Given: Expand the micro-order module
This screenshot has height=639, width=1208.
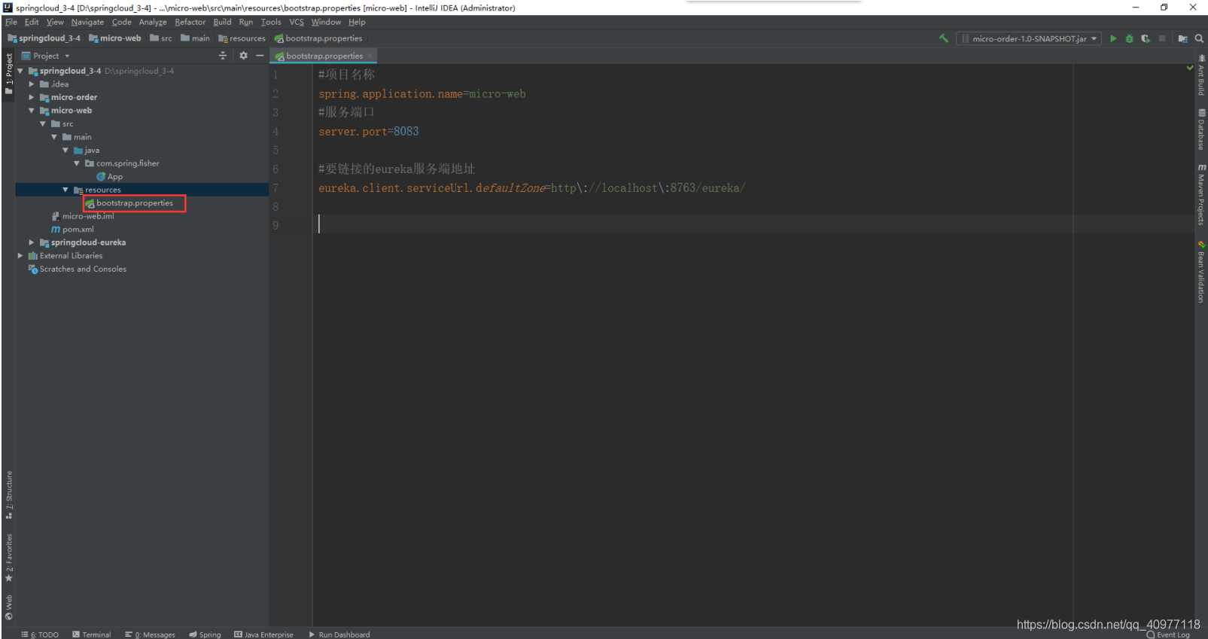Looking at the screenshot, I should [x=32, y=97].
